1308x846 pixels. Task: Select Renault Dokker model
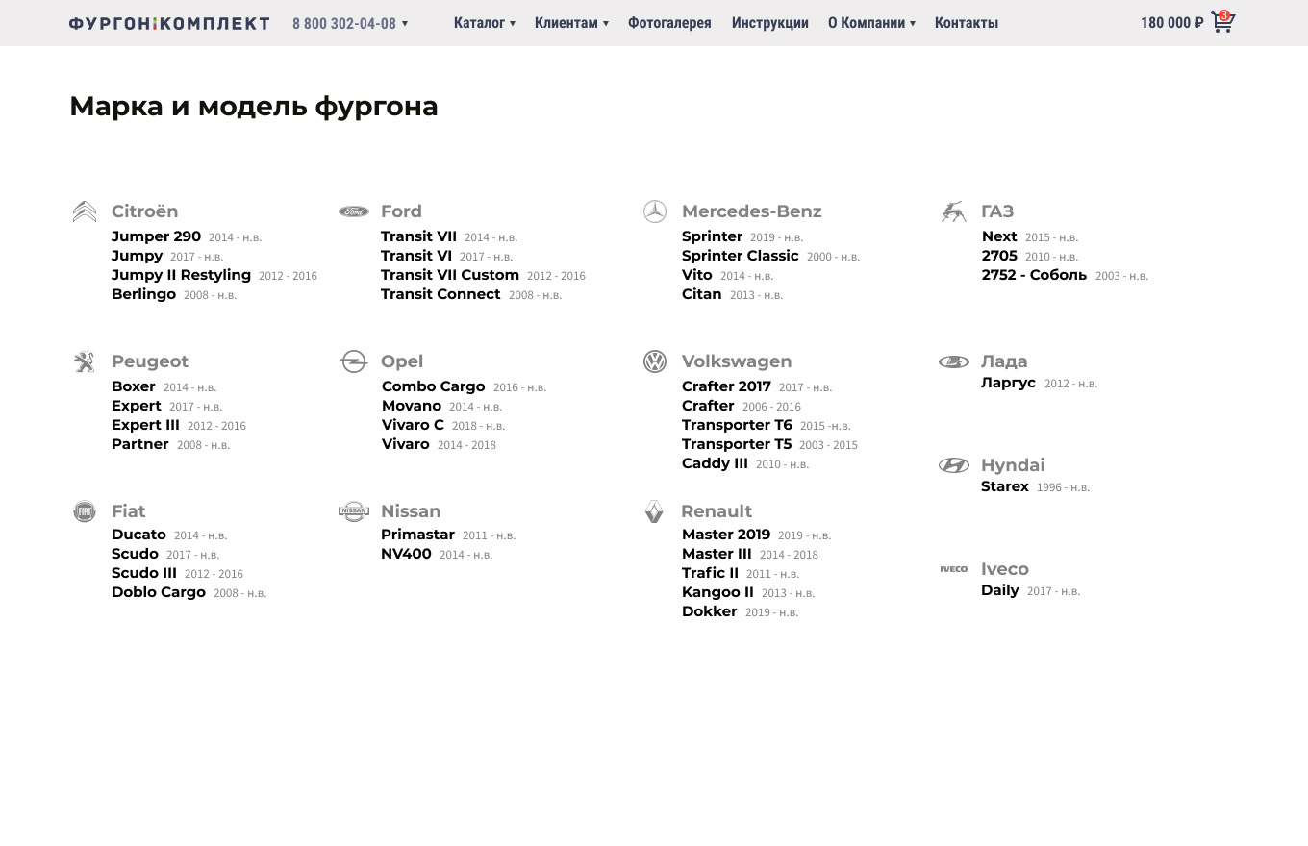coord(709,611)
